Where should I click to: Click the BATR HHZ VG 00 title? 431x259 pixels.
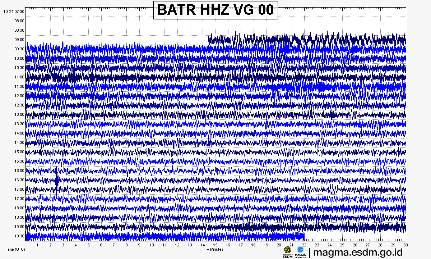coord(215,10)
